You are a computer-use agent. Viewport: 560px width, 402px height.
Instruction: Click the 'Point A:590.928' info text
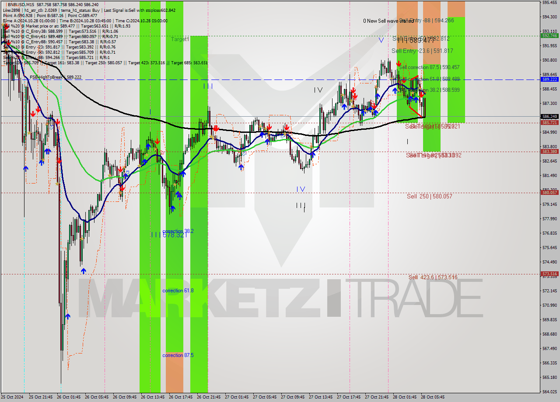(17, 15)
